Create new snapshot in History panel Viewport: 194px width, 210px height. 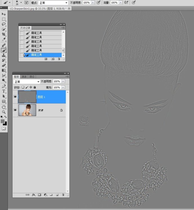[53, 59]
